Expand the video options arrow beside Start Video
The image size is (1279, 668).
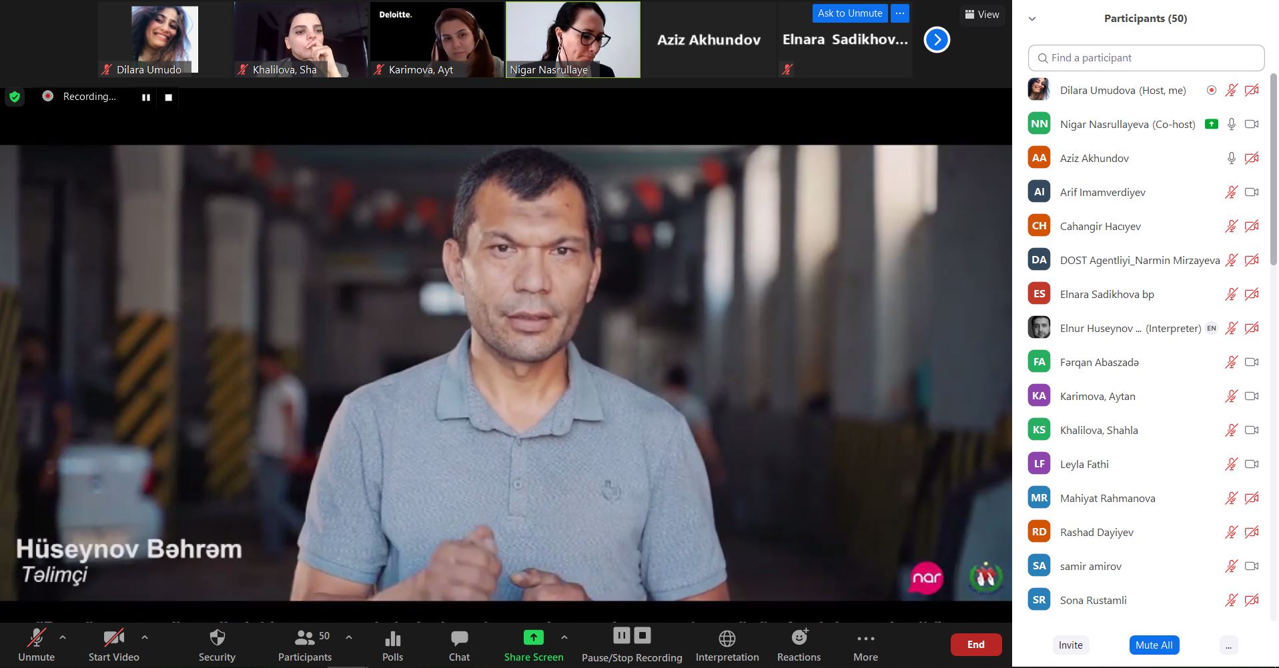[145, 637]
